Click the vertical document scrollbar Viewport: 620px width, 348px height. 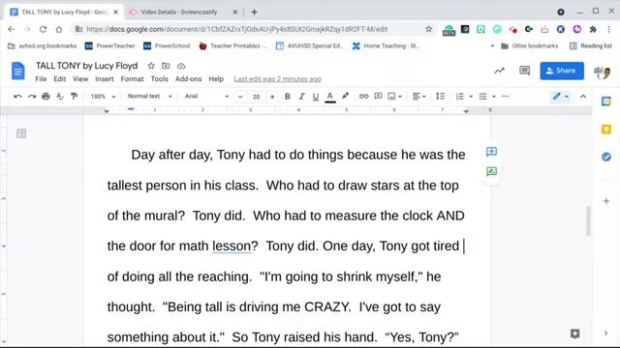[x=588, y=221]
